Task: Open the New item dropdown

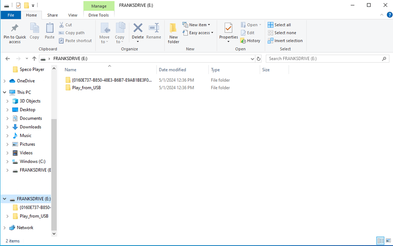Action: pyautogui.click(x=197, y=24)
